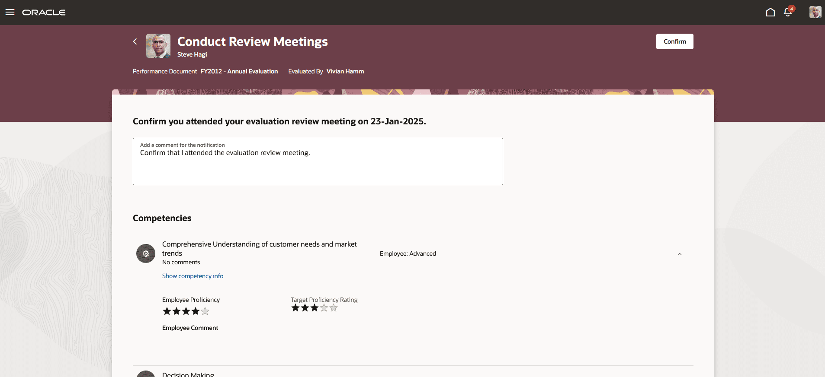This screenshot has width=825, height=377.
Task: Click the 'Competencies' section heading
Action: coord(162,218)
